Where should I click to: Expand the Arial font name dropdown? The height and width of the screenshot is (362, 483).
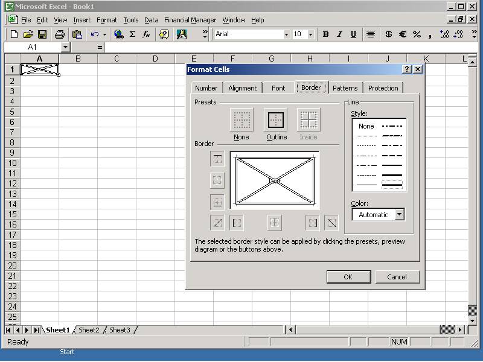pyautogui.click(x=286, y=34)
